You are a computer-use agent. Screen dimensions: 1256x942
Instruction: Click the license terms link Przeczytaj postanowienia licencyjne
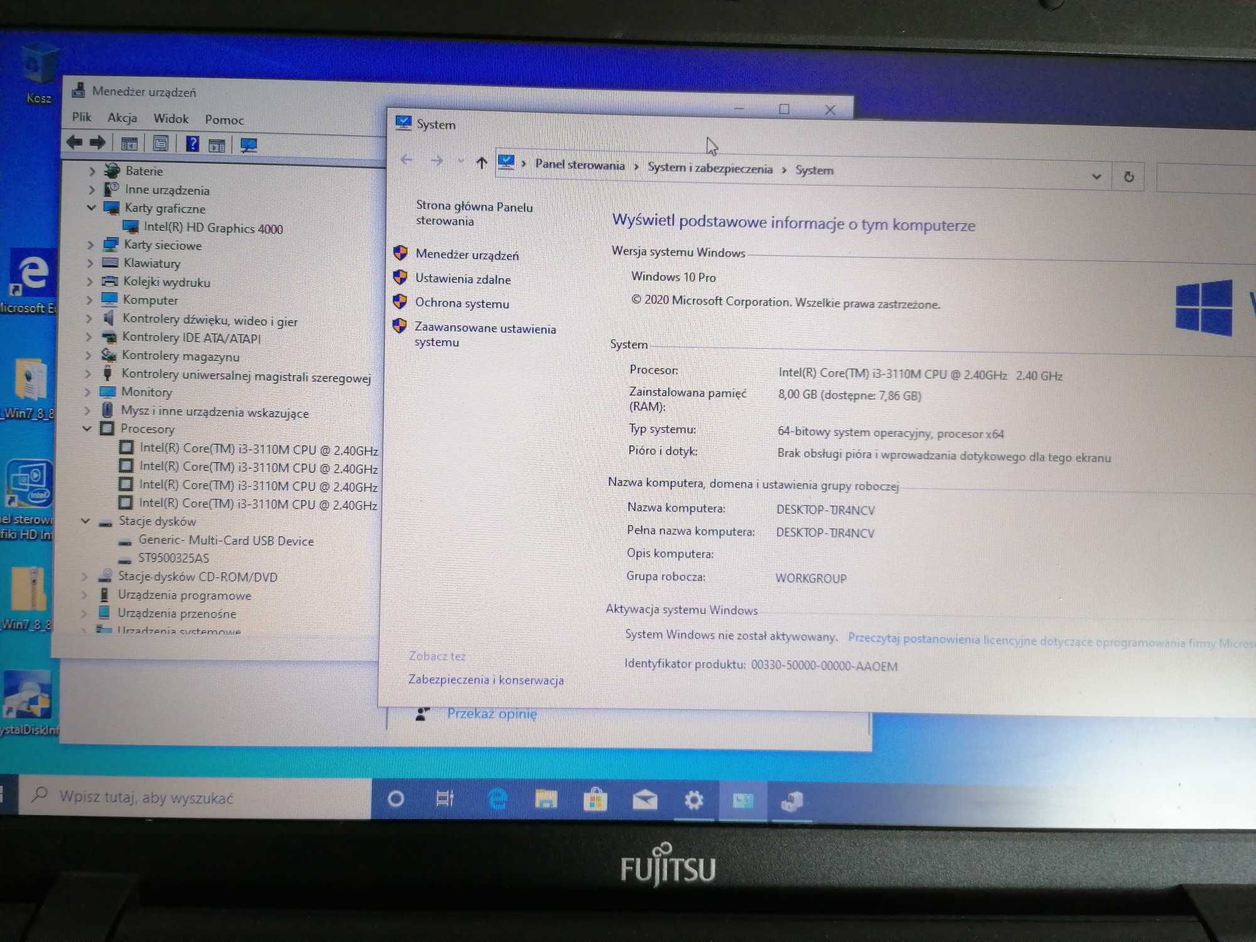pyautogui.click(x=1051, y=641)
